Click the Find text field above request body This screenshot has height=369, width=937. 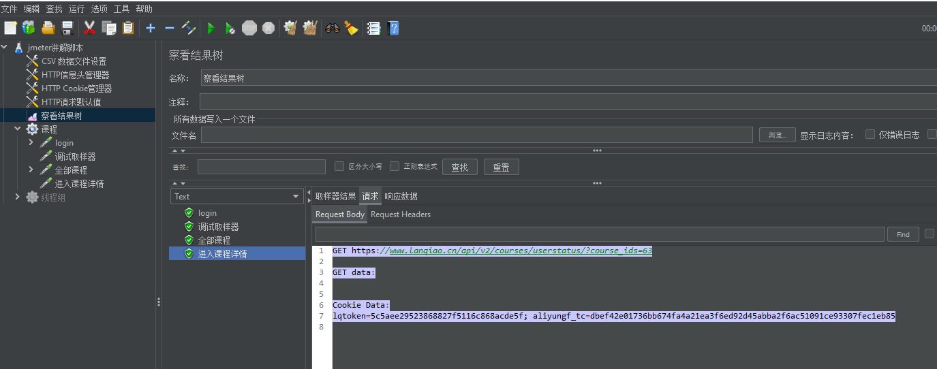point(600,234)
